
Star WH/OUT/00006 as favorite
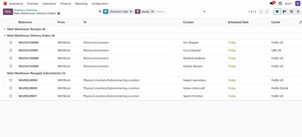coord(11,42)
